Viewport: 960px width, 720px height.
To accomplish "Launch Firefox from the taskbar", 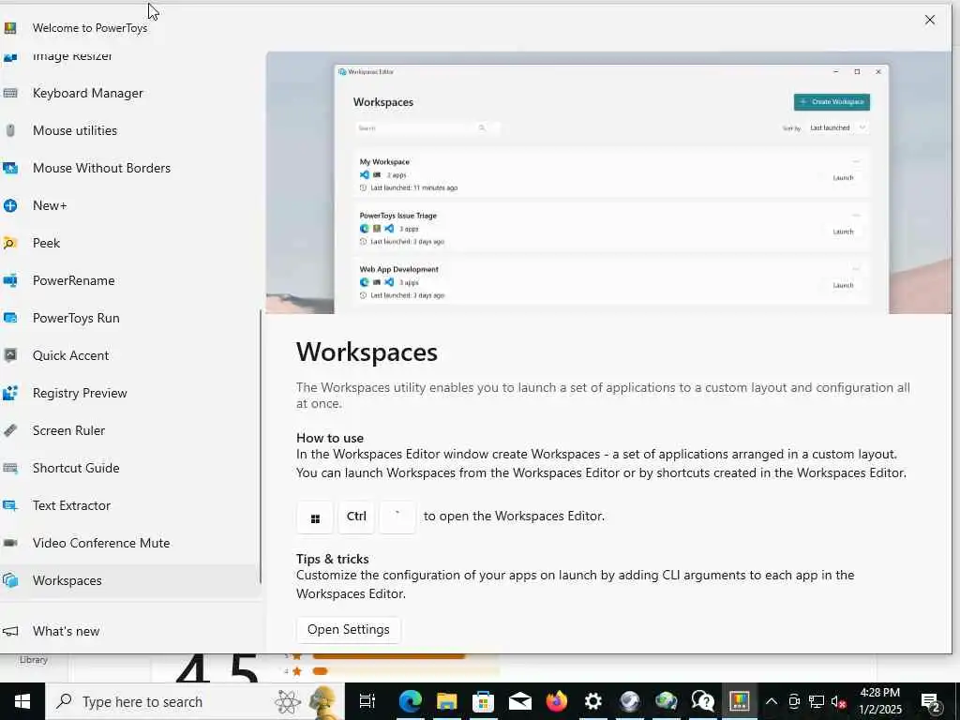I will click(557, 701).
